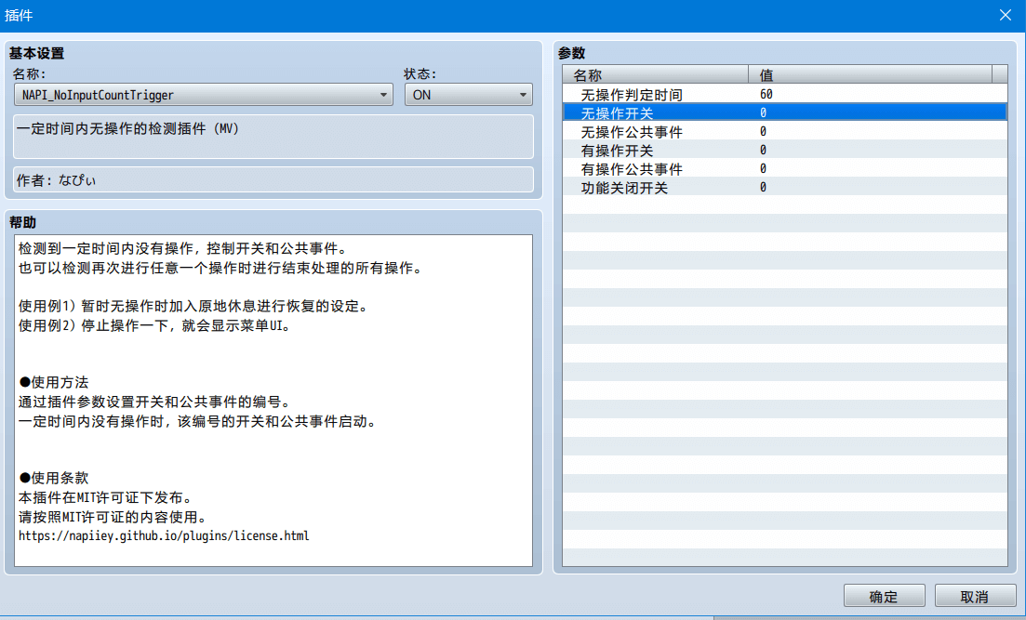Click the ●使用条款 heading in help
The image size is (1026, 620).
(x=54, y=478)
